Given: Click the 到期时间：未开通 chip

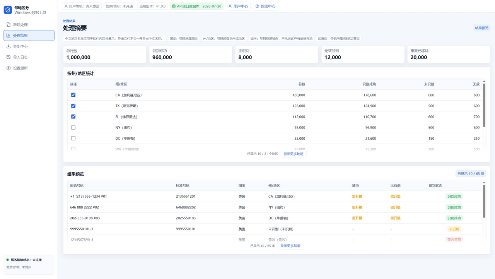Looking at the screenshot, I should tap(119, 6).
